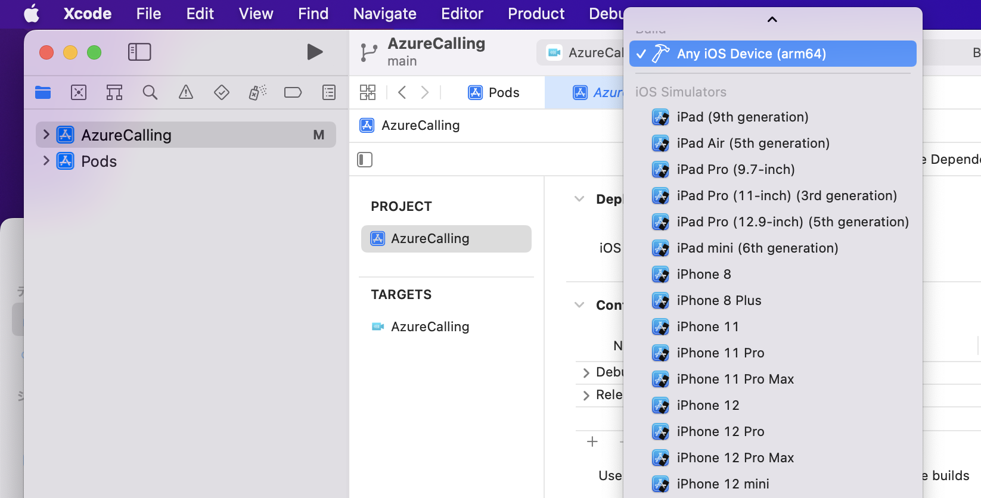Select Any iOS Device (arm64) destination

coord(773,54)
